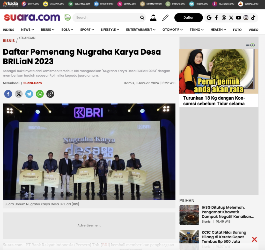265x250 pixels.
Task: Expand the ENTERTAINMENT dropdown menu
Action: [141, 30]
